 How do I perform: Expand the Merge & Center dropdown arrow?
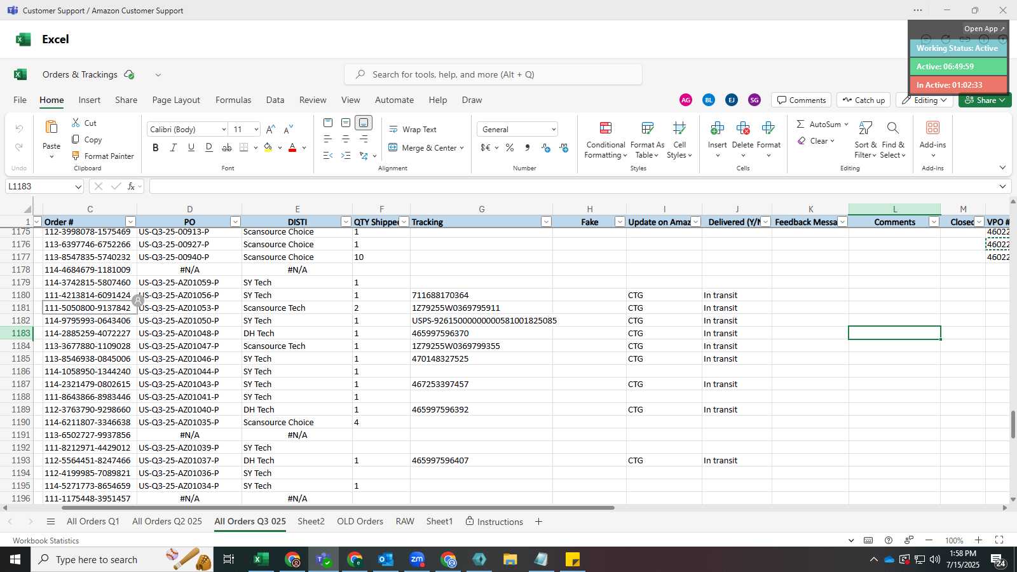(462, 148)
